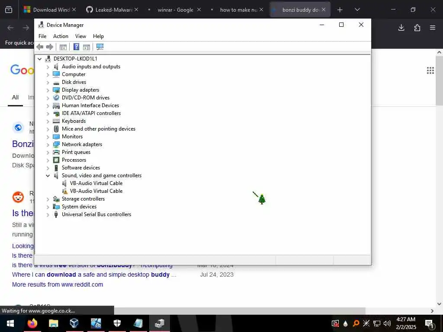Screen dimensions: 443x332
Task: Select the All search filter tab
Action: (x=15, y=98)
